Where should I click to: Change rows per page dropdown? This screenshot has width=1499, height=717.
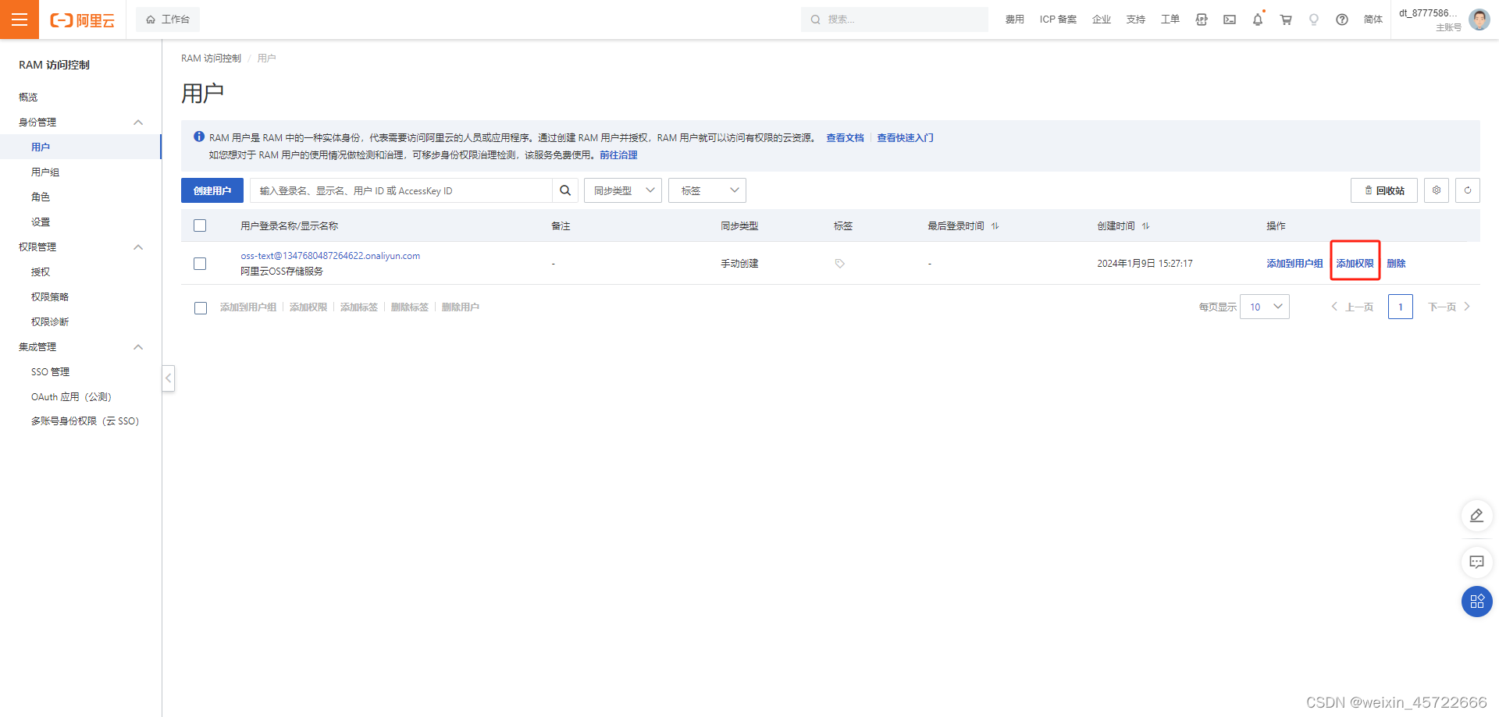pyautogui.click(x=1265, y=307)
